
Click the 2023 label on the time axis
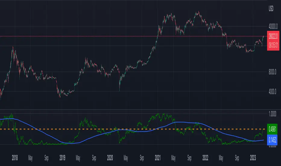tap(253, 158)
